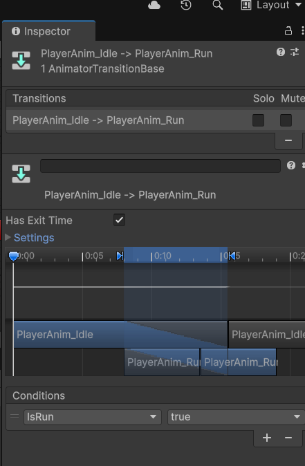
Task: Toggle Solo for PlayerAnim_Idle -> PlayerAnim_Run transition
Action: coord(258,120)
